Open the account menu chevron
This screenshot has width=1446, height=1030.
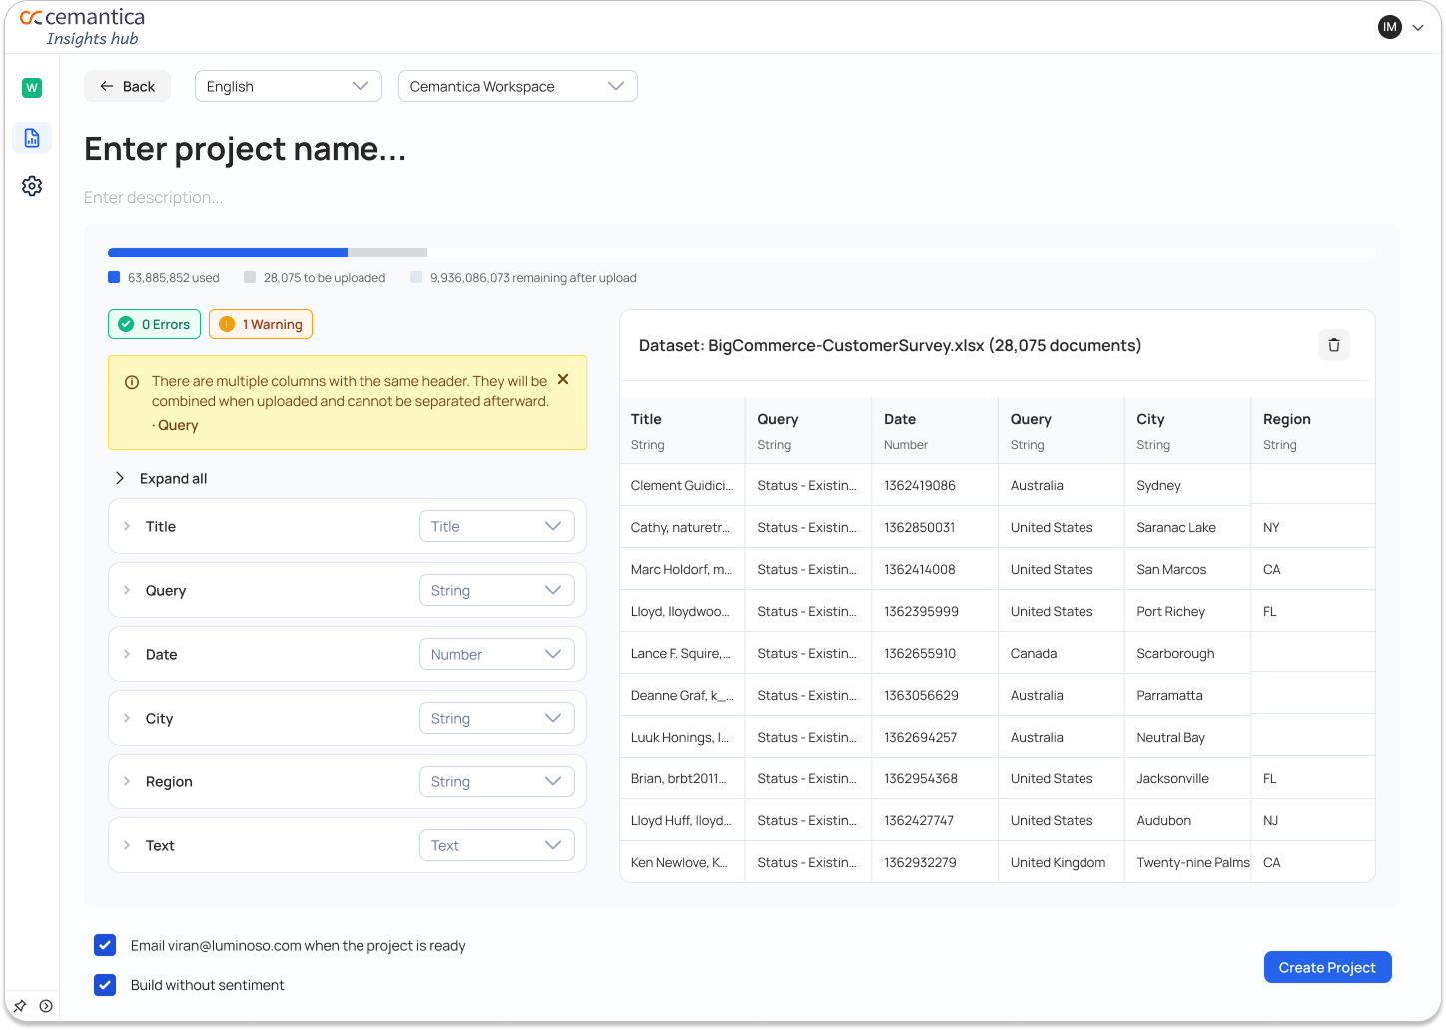(x=1418, y=28)
